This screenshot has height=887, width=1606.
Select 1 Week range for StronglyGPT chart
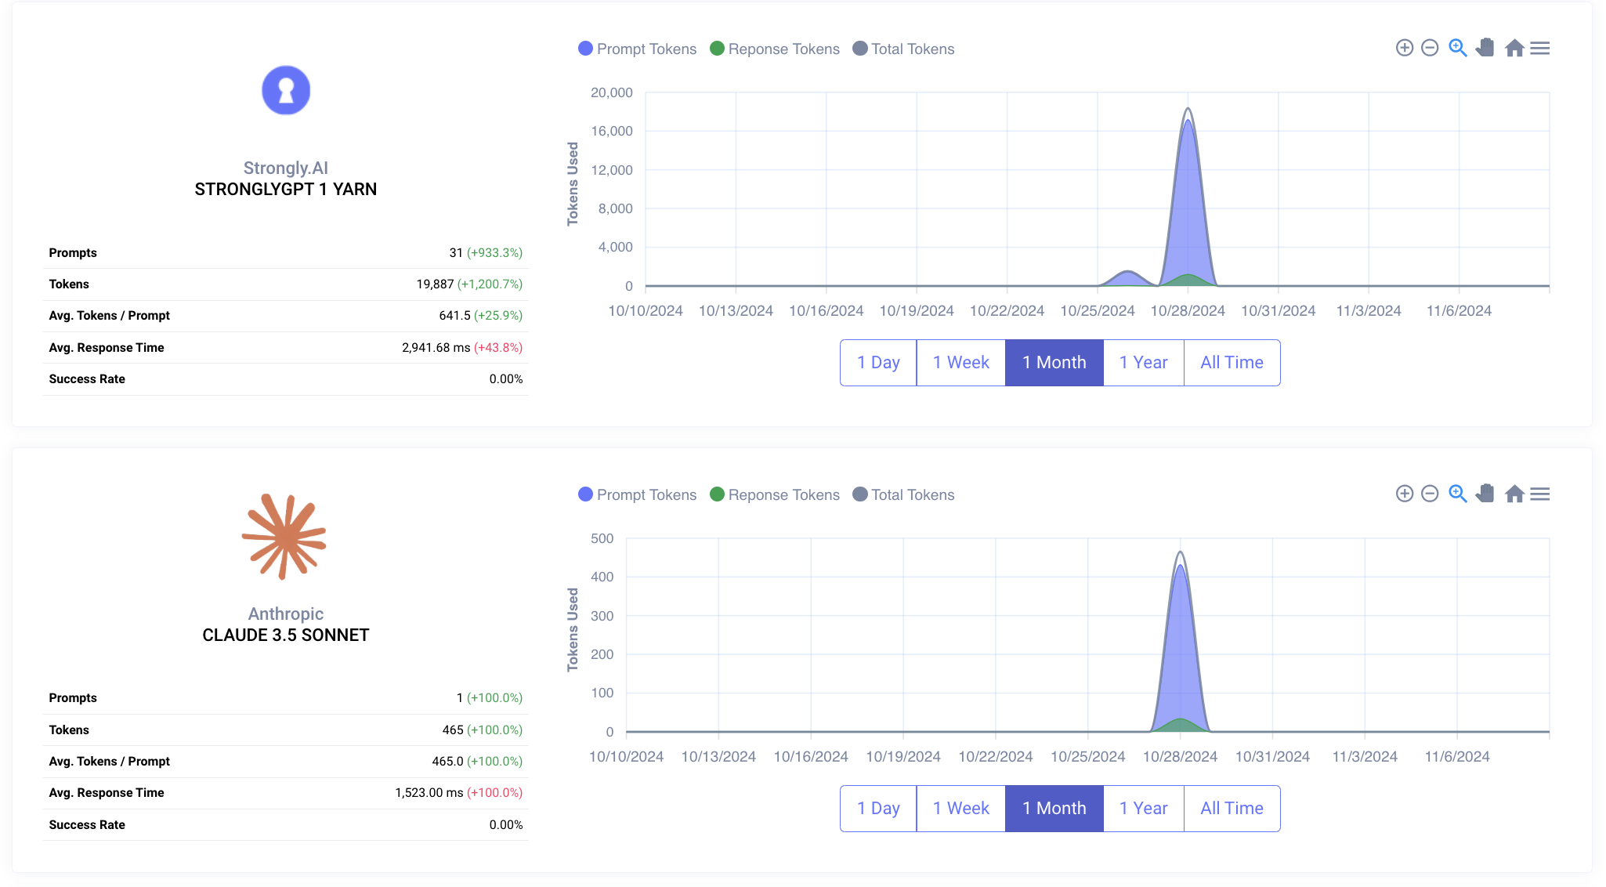point(961,363)
